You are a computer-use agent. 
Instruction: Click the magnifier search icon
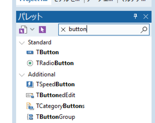coord(144,30)
